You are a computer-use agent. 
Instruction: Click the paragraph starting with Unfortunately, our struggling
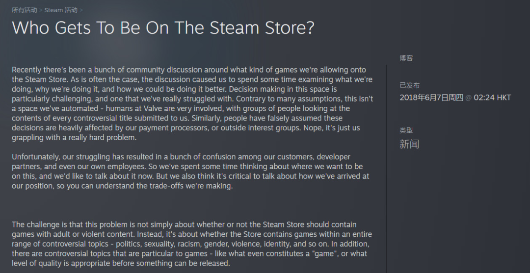192,172
